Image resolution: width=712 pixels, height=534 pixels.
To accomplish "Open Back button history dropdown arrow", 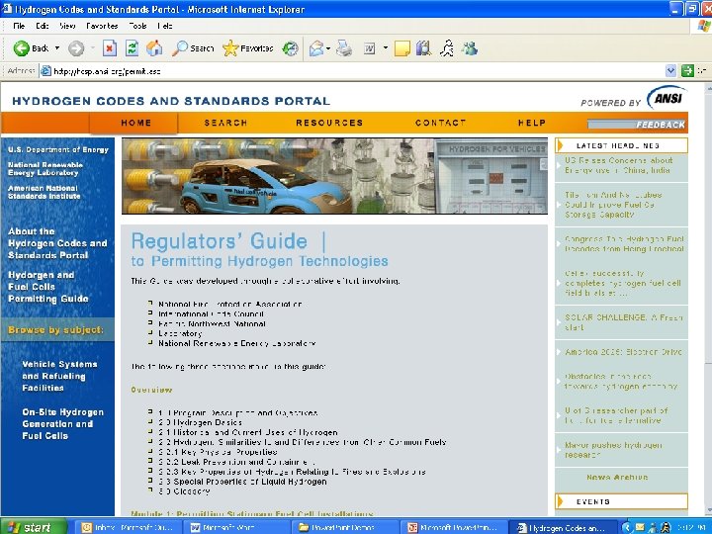I will [x=57, y=48].
